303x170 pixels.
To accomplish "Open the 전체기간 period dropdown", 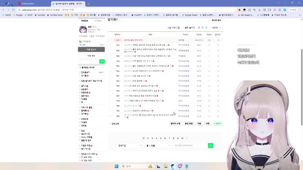I will point(130,145).
